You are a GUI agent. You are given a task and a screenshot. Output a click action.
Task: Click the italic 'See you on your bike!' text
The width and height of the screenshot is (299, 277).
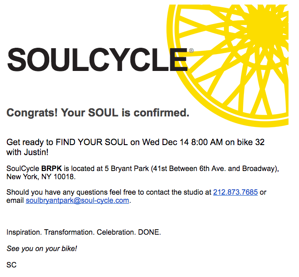pos(42,248)
